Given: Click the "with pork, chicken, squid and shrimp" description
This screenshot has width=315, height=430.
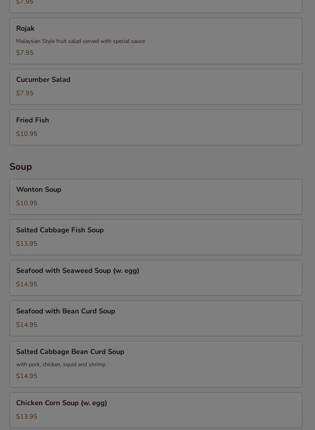Looking at the screenshot, I should pyautogui.click(x=61, y=364).
